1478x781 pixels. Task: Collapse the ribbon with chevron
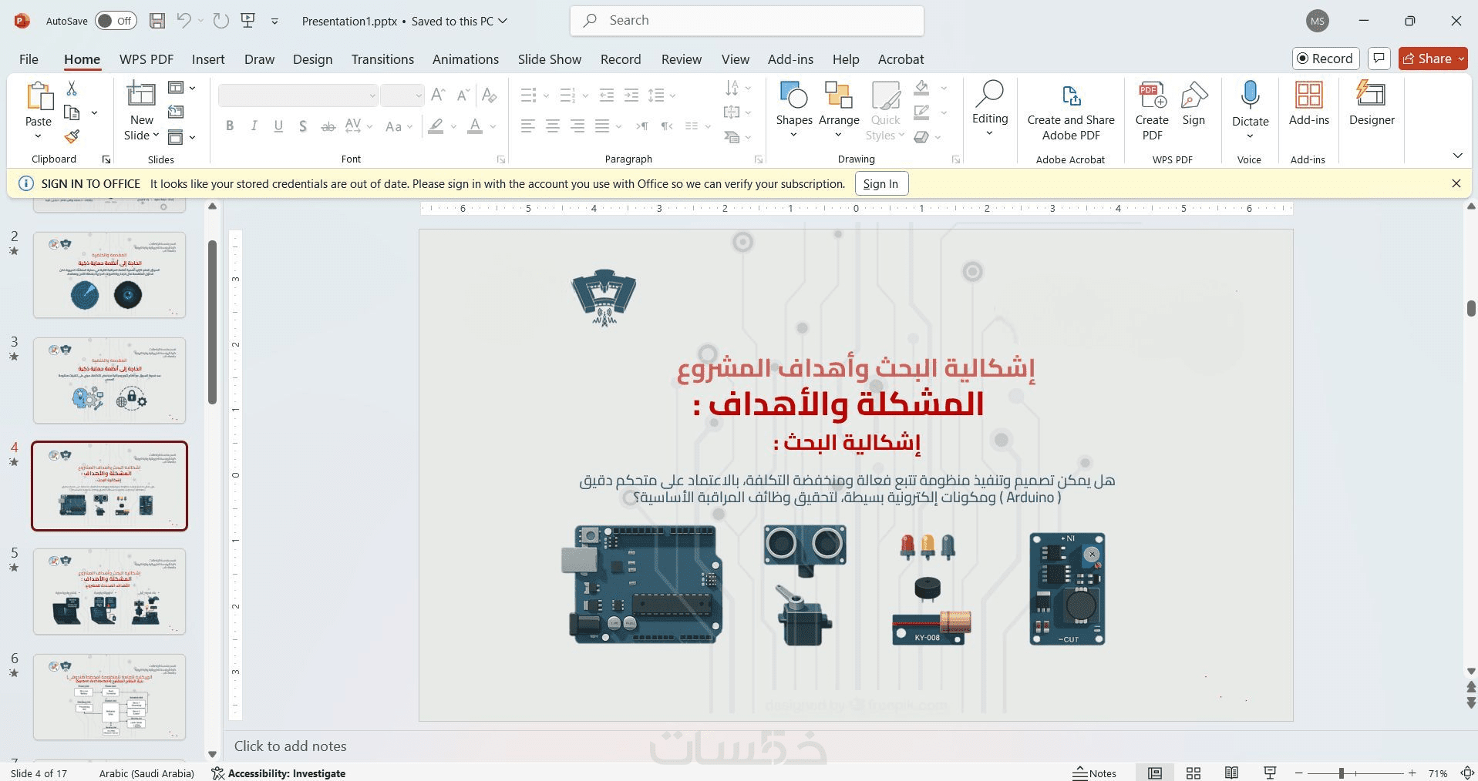(1457, 156)
